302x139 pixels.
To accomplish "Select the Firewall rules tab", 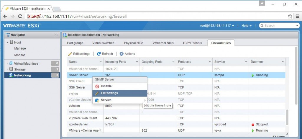I will [x=221, y=43].
